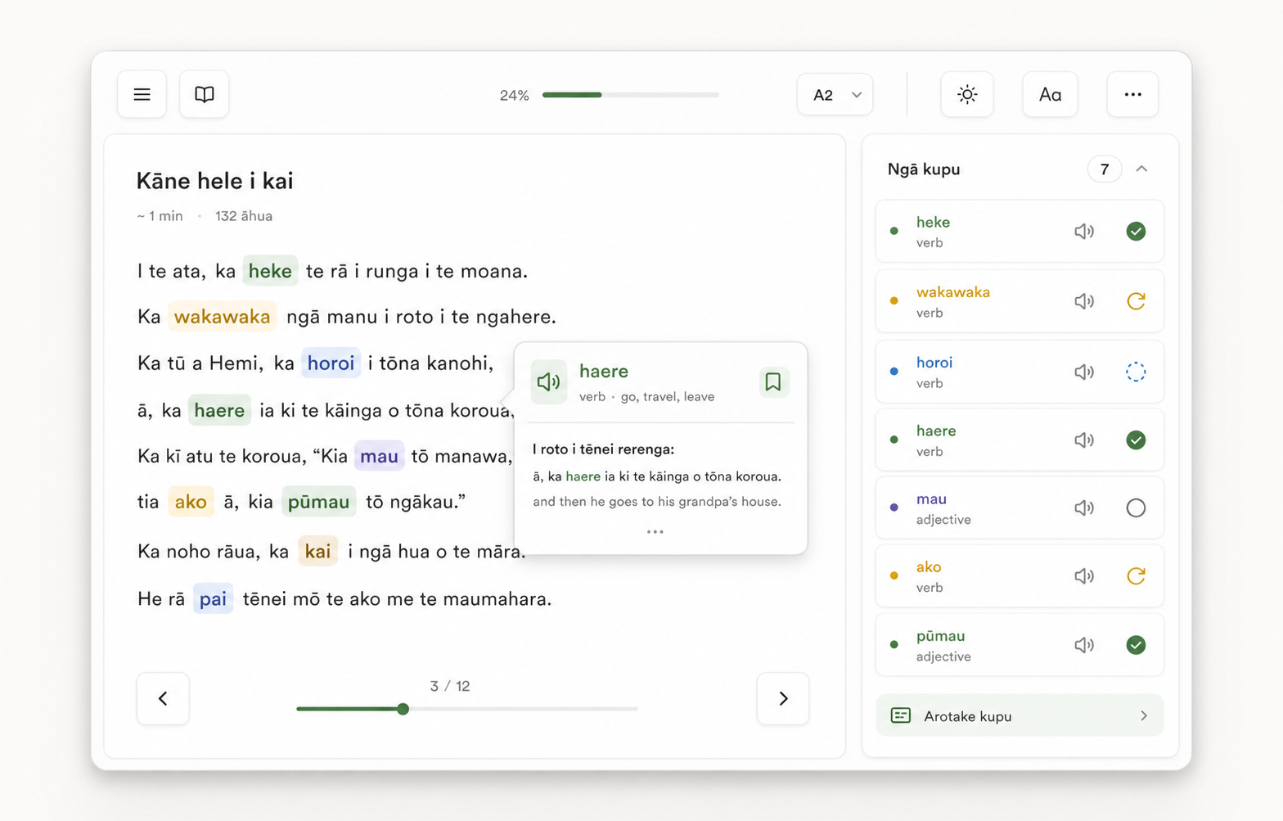Bookmark the word haere in popup

pos(772,381)
